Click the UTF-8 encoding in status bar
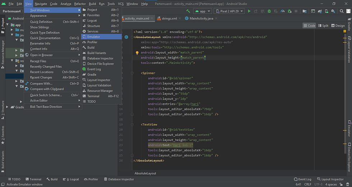Viewport: 352px width, 187px height. 318,184
